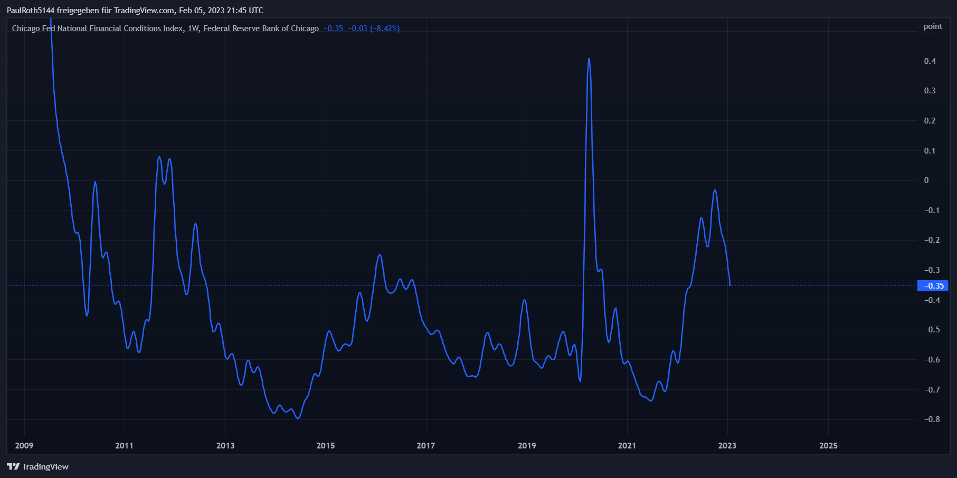Screen dimensions: 957x478
Task: Click the 0.3 price axis label
Action: point(930,91)
